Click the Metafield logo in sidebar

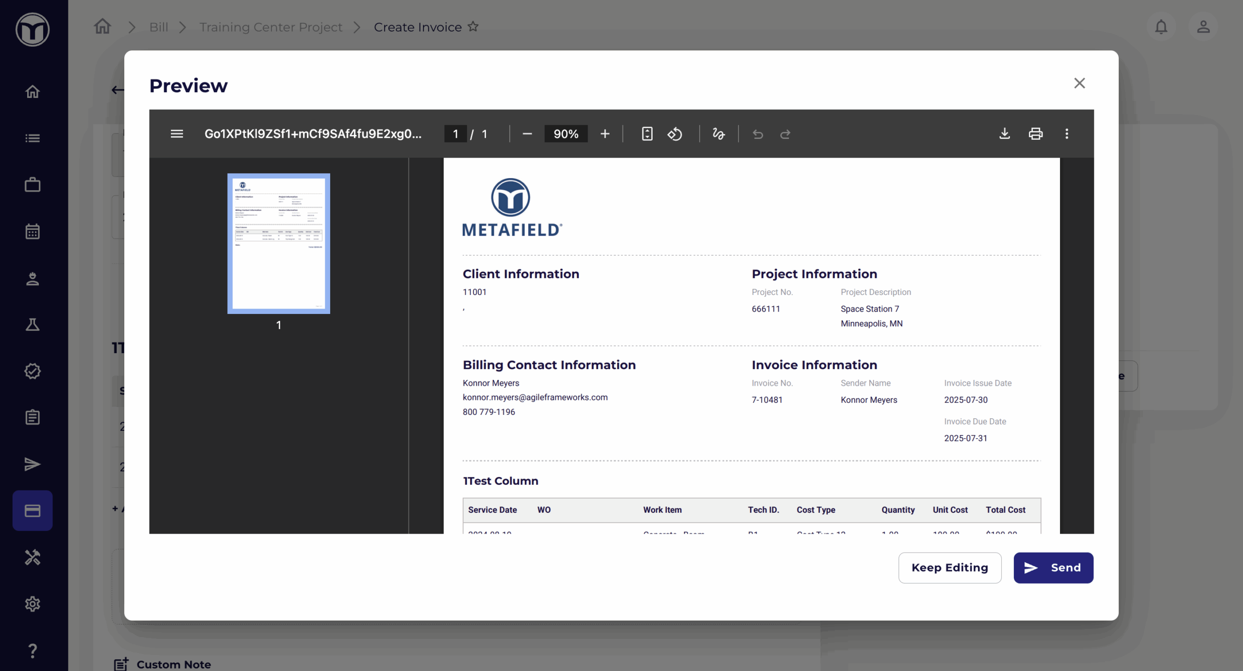point(33,30)
